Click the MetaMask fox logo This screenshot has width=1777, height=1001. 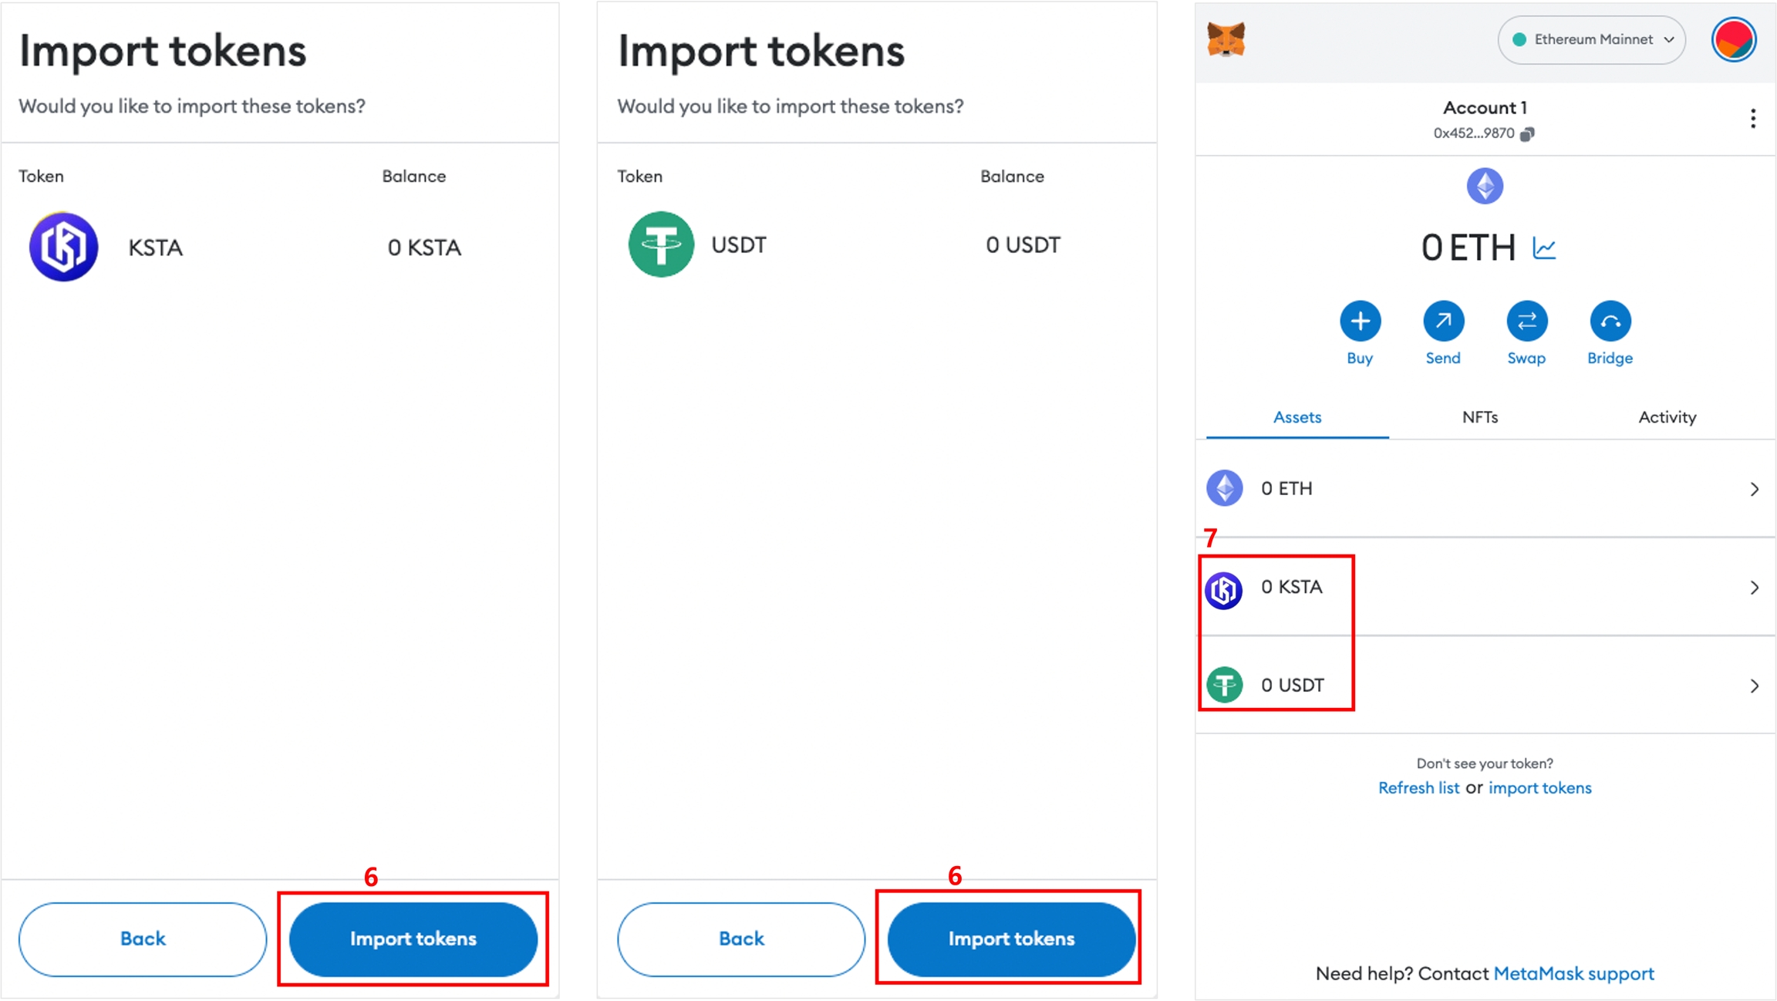[x=1226, y=39]
